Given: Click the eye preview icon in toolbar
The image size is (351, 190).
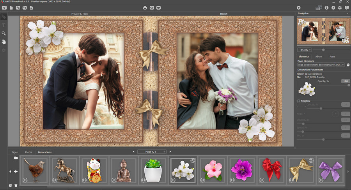Looking at the screenshot, I should 152,8.
